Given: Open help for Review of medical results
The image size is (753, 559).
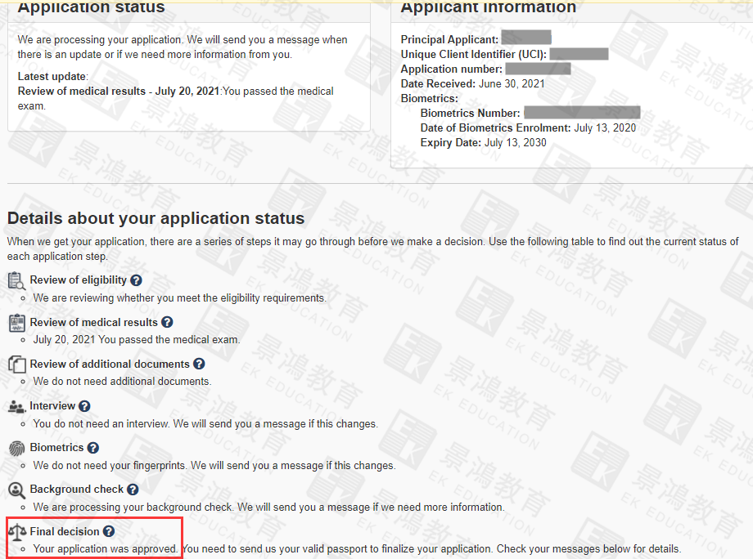Looking at the screenshot, I should [167, 322].
